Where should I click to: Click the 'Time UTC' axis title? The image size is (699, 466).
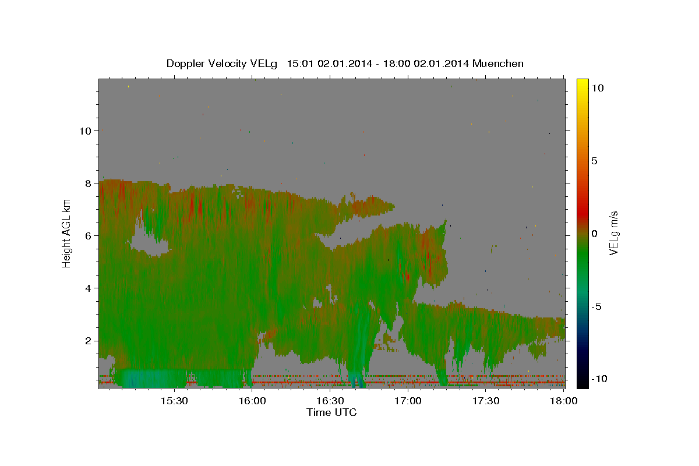pyautogui.click(x=331, y=412)
